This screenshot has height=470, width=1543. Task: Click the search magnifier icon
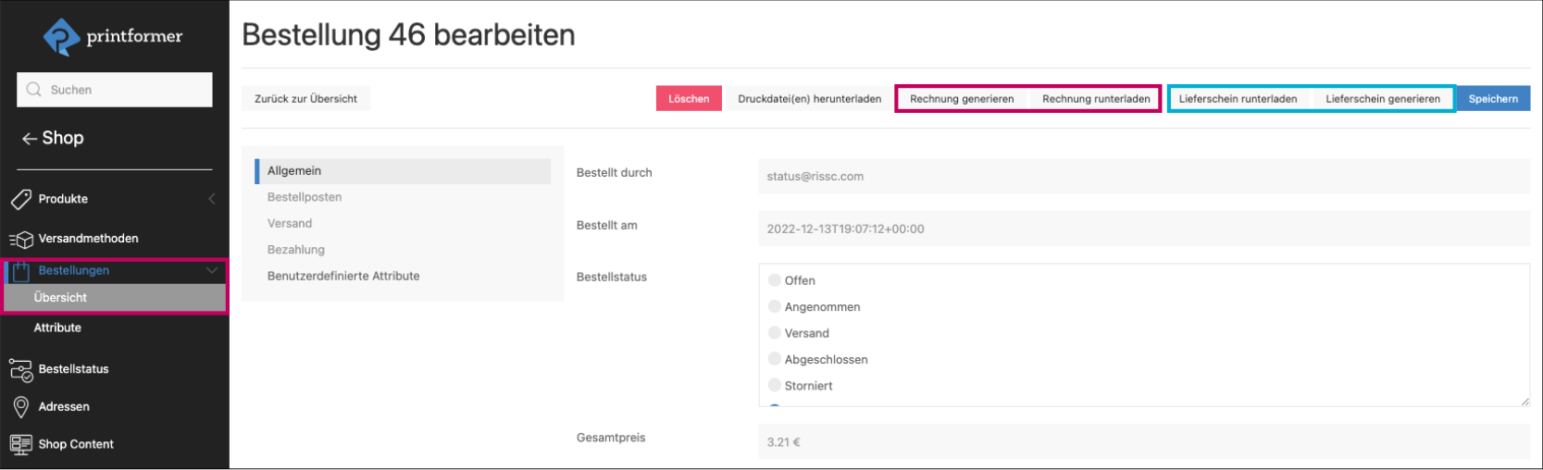(34, 90)
